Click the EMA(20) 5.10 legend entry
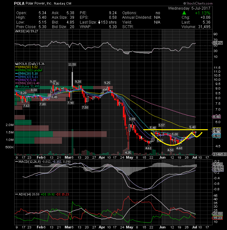This screenshot has width=227, height=230. click(27, 73)
